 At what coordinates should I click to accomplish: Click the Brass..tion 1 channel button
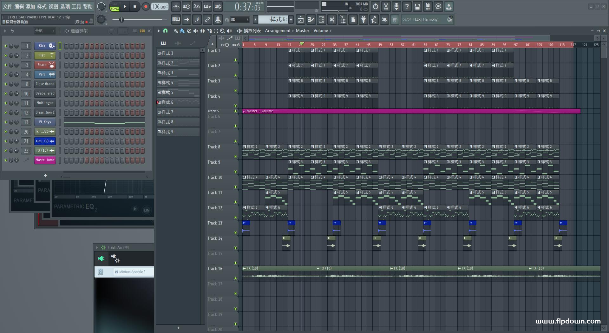[x=45, y=113]
